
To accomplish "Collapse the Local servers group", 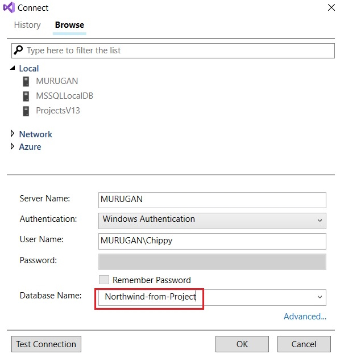I will pos(13,68).
